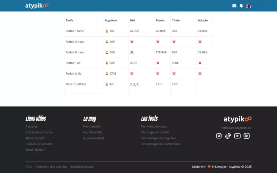277x173 pixels.
Task: Click the Hiki yearly price 330€
Action: pyautogui.click(x=134, y=63)
